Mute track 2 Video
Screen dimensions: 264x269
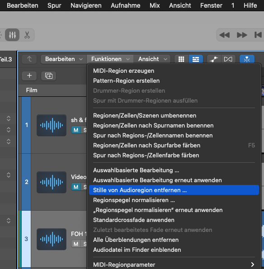[x=75, y=187]
